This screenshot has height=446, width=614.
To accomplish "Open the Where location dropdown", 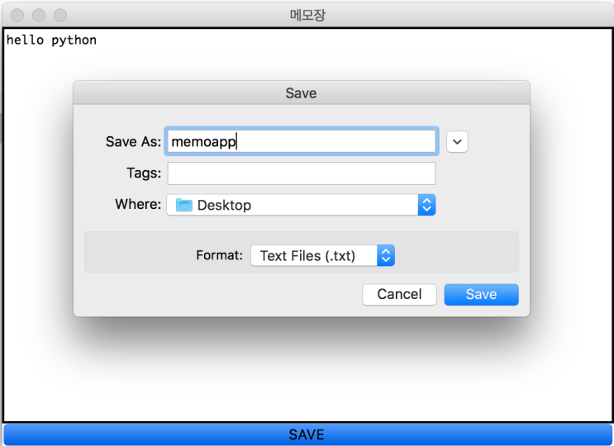I will pyautogui.click(x=301, y=205).
